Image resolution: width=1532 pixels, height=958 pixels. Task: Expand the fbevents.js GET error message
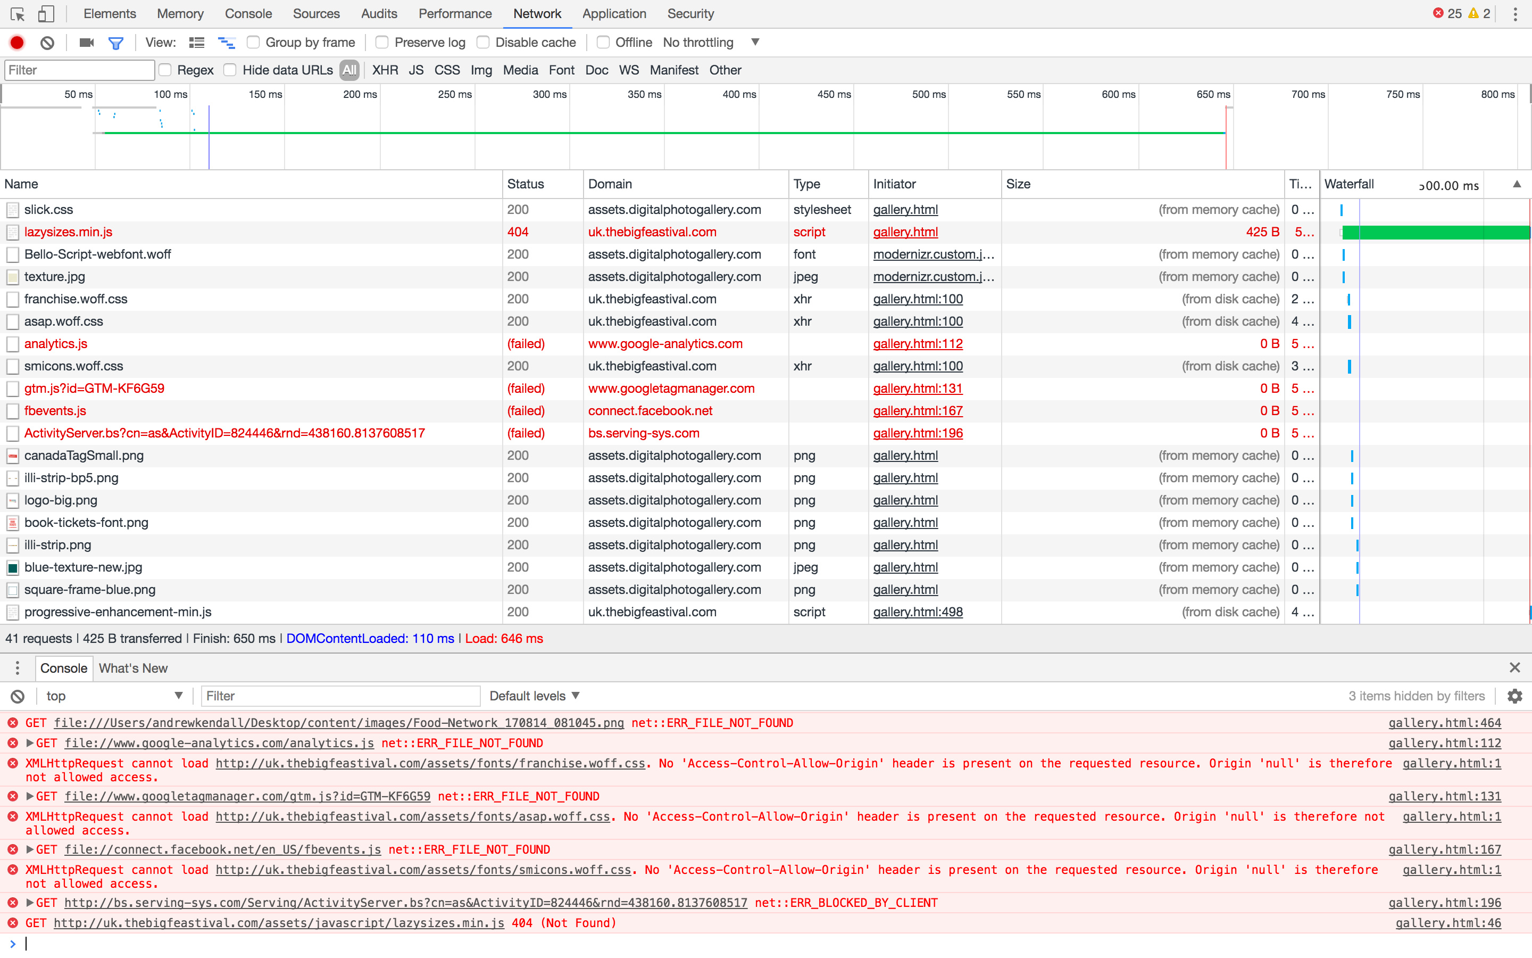(x=30, y=849)
